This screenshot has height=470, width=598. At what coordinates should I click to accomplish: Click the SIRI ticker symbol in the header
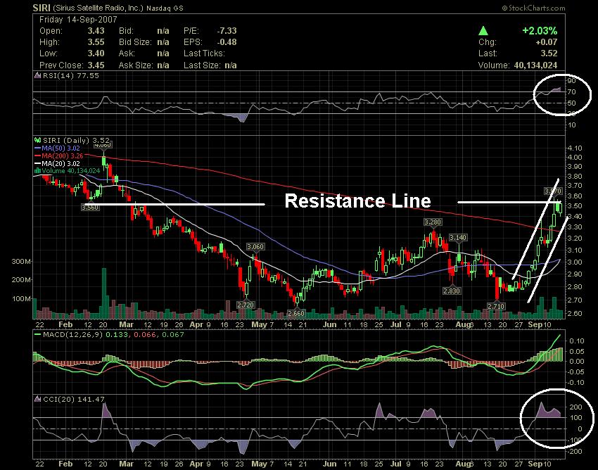(42, 8)
